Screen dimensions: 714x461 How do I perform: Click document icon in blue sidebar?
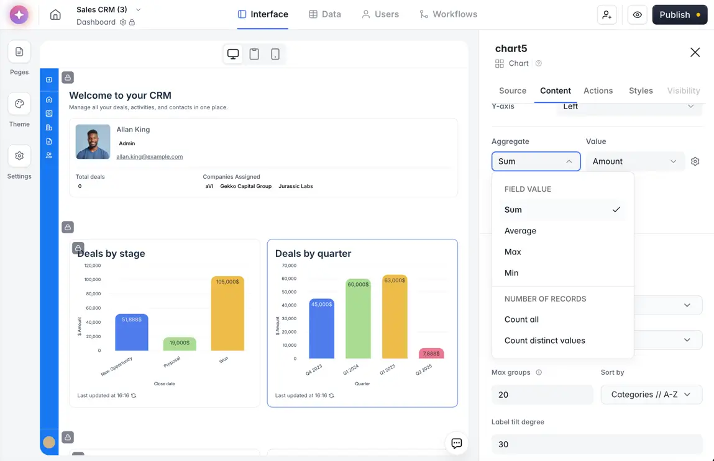pos(49,141)
